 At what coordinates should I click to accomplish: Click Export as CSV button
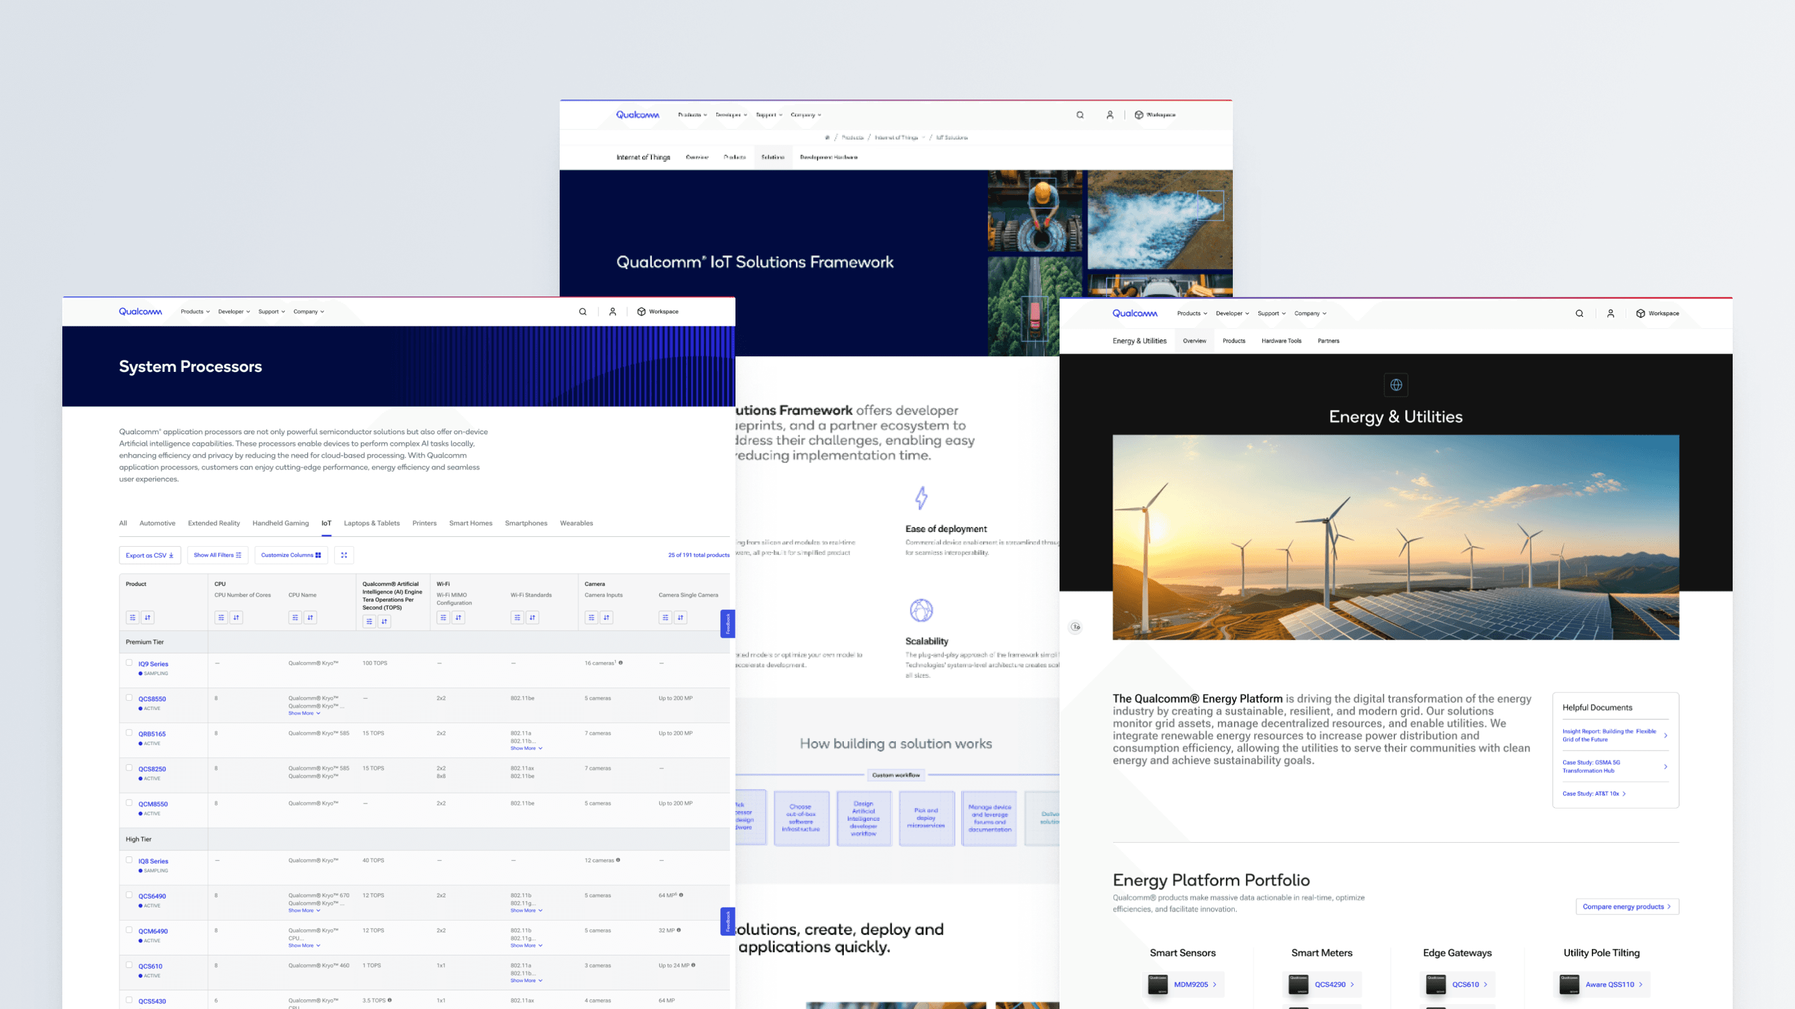click(x=149, y=555)
